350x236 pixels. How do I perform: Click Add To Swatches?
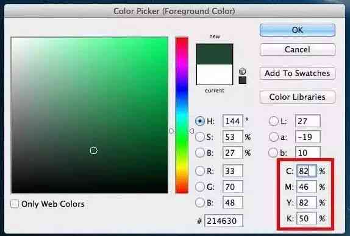point(298,73)
